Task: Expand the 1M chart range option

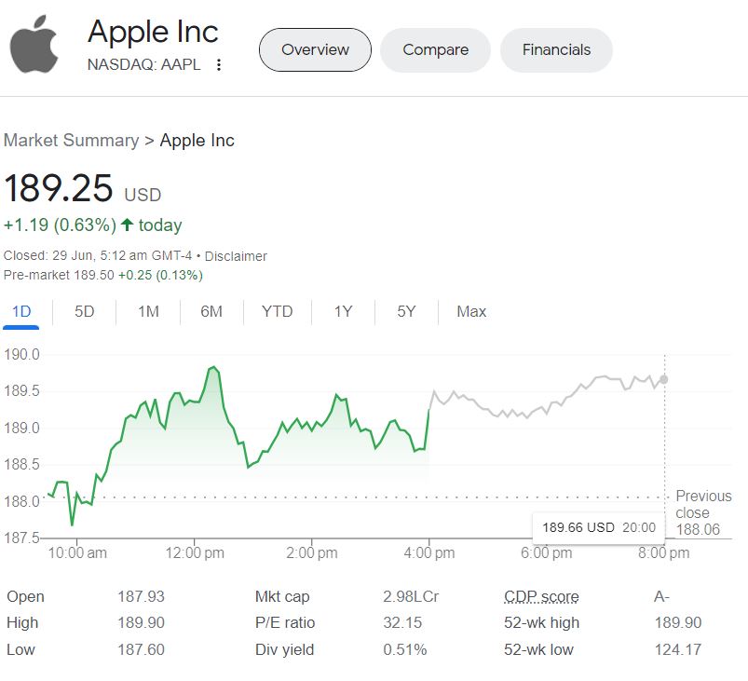Action: point(147,312)
